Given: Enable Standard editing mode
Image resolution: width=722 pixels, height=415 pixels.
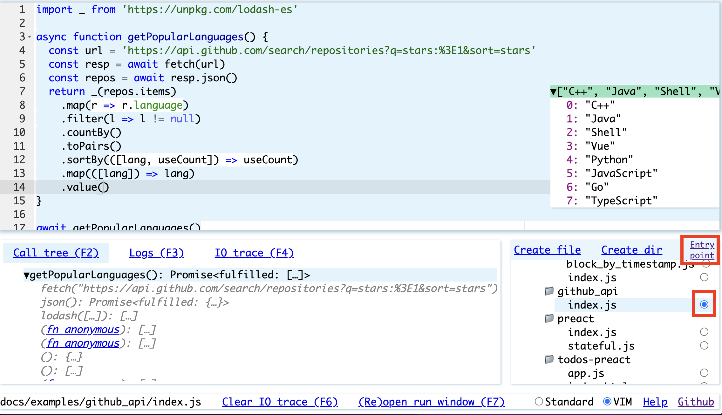Looking at the screenshot, I should coord(539,401).
